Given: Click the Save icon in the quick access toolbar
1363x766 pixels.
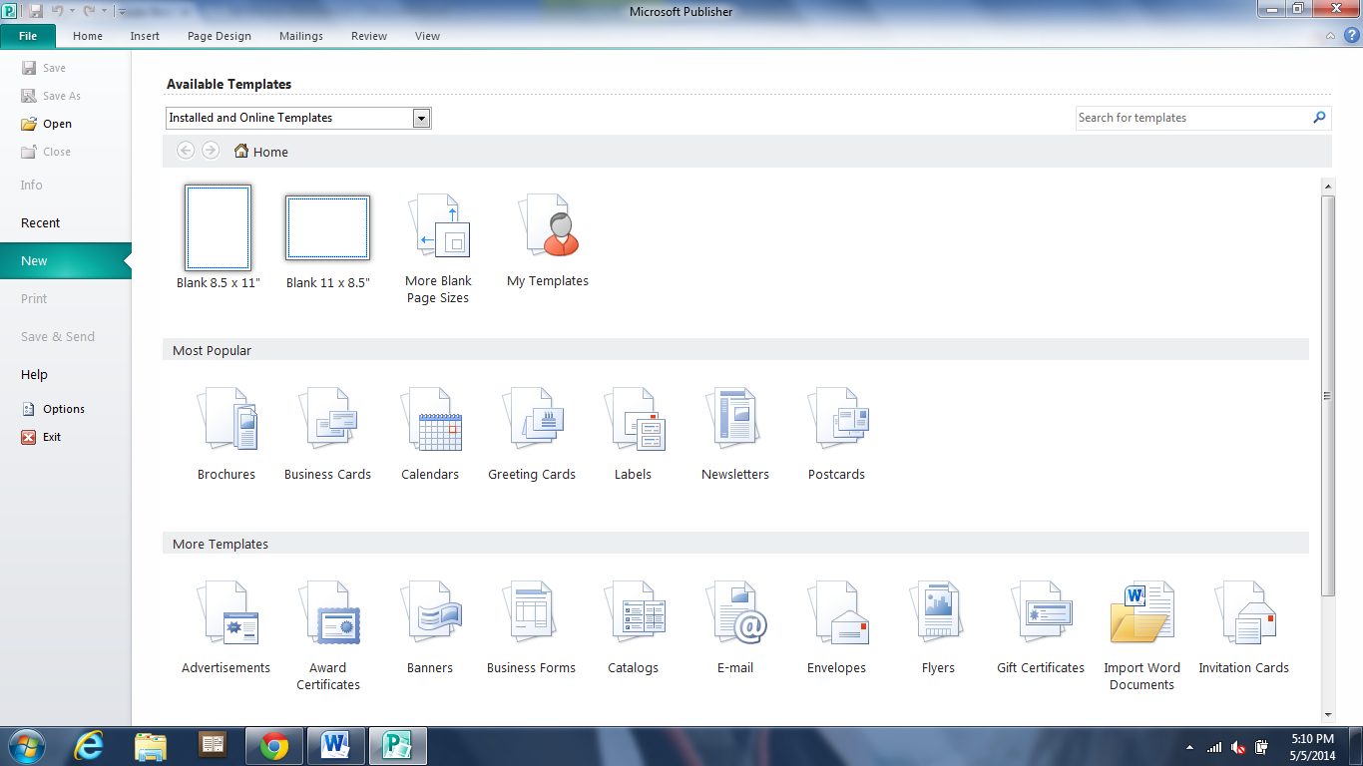Looking at the screenshot, I should (x=36, y=11).
